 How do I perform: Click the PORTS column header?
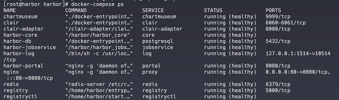[x=273, y=11]
